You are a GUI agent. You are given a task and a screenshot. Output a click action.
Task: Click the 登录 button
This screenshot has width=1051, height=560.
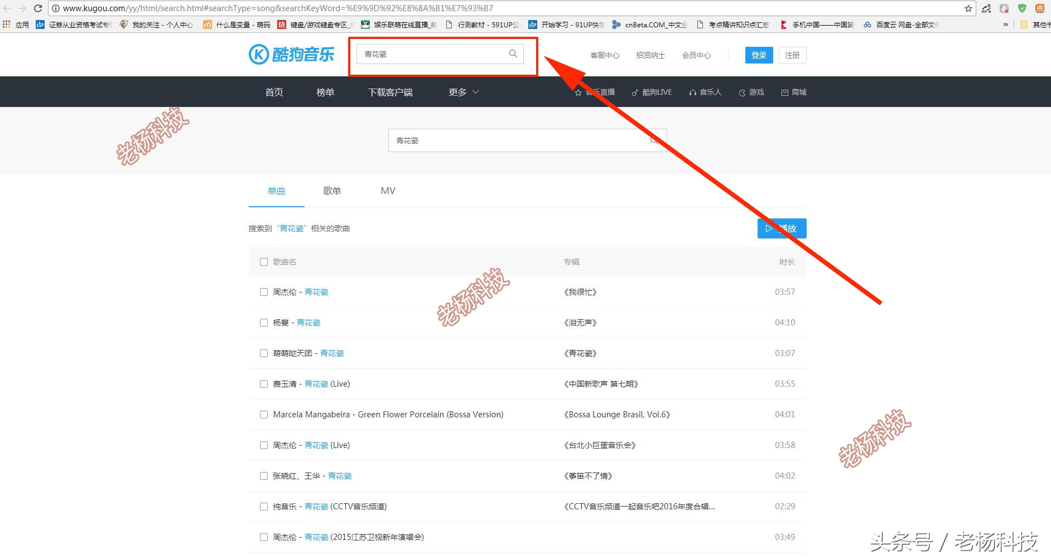coord(759,55)
